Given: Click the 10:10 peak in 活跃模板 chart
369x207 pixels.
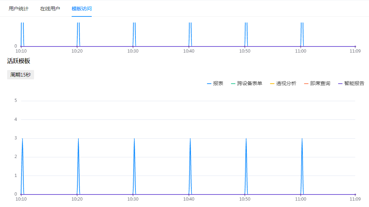Looking at the screenshot, I should pyautogui.click(x=23, y=139).
